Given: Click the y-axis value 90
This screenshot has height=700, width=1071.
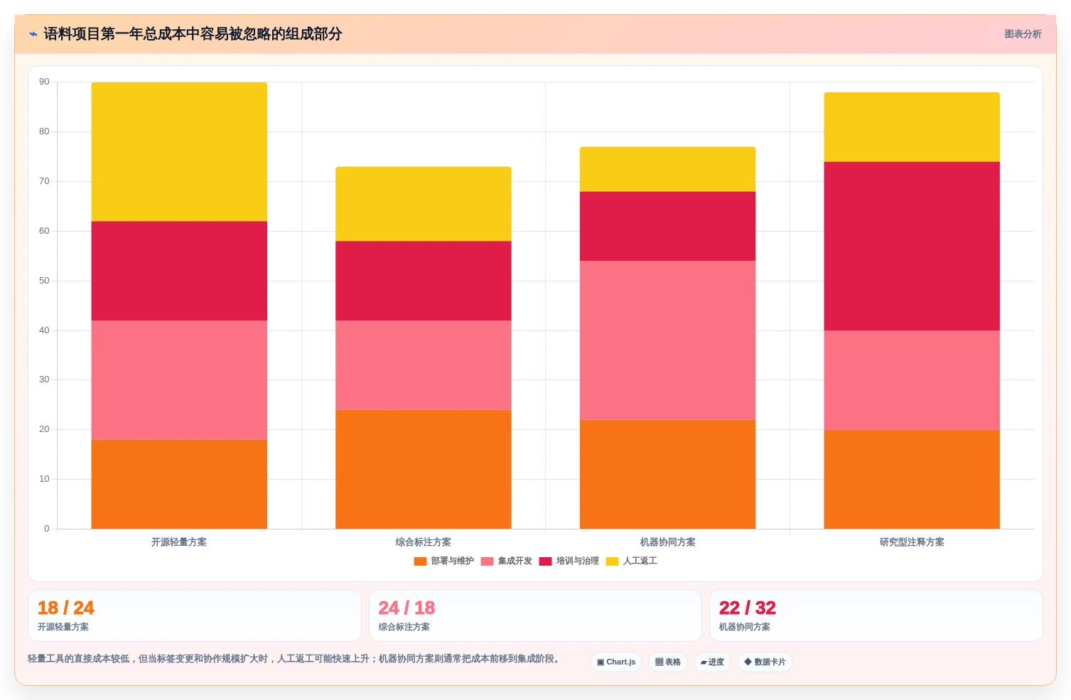Looking at the screenshot, I should pos(44,82).
